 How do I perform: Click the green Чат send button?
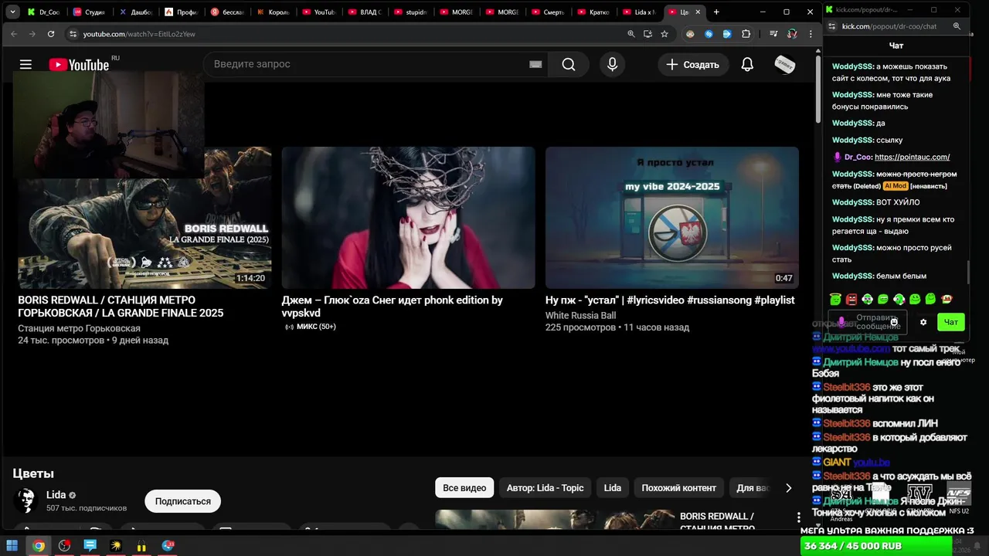pos(950,322)
